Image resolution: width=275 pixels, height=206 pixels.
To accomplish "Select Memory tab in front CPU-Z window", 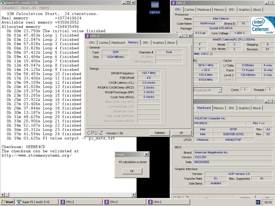I will pos(133,42).
